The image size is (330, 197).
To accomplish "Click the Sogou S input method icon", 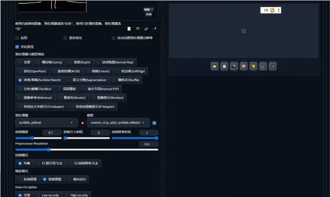I will [272, 10].
